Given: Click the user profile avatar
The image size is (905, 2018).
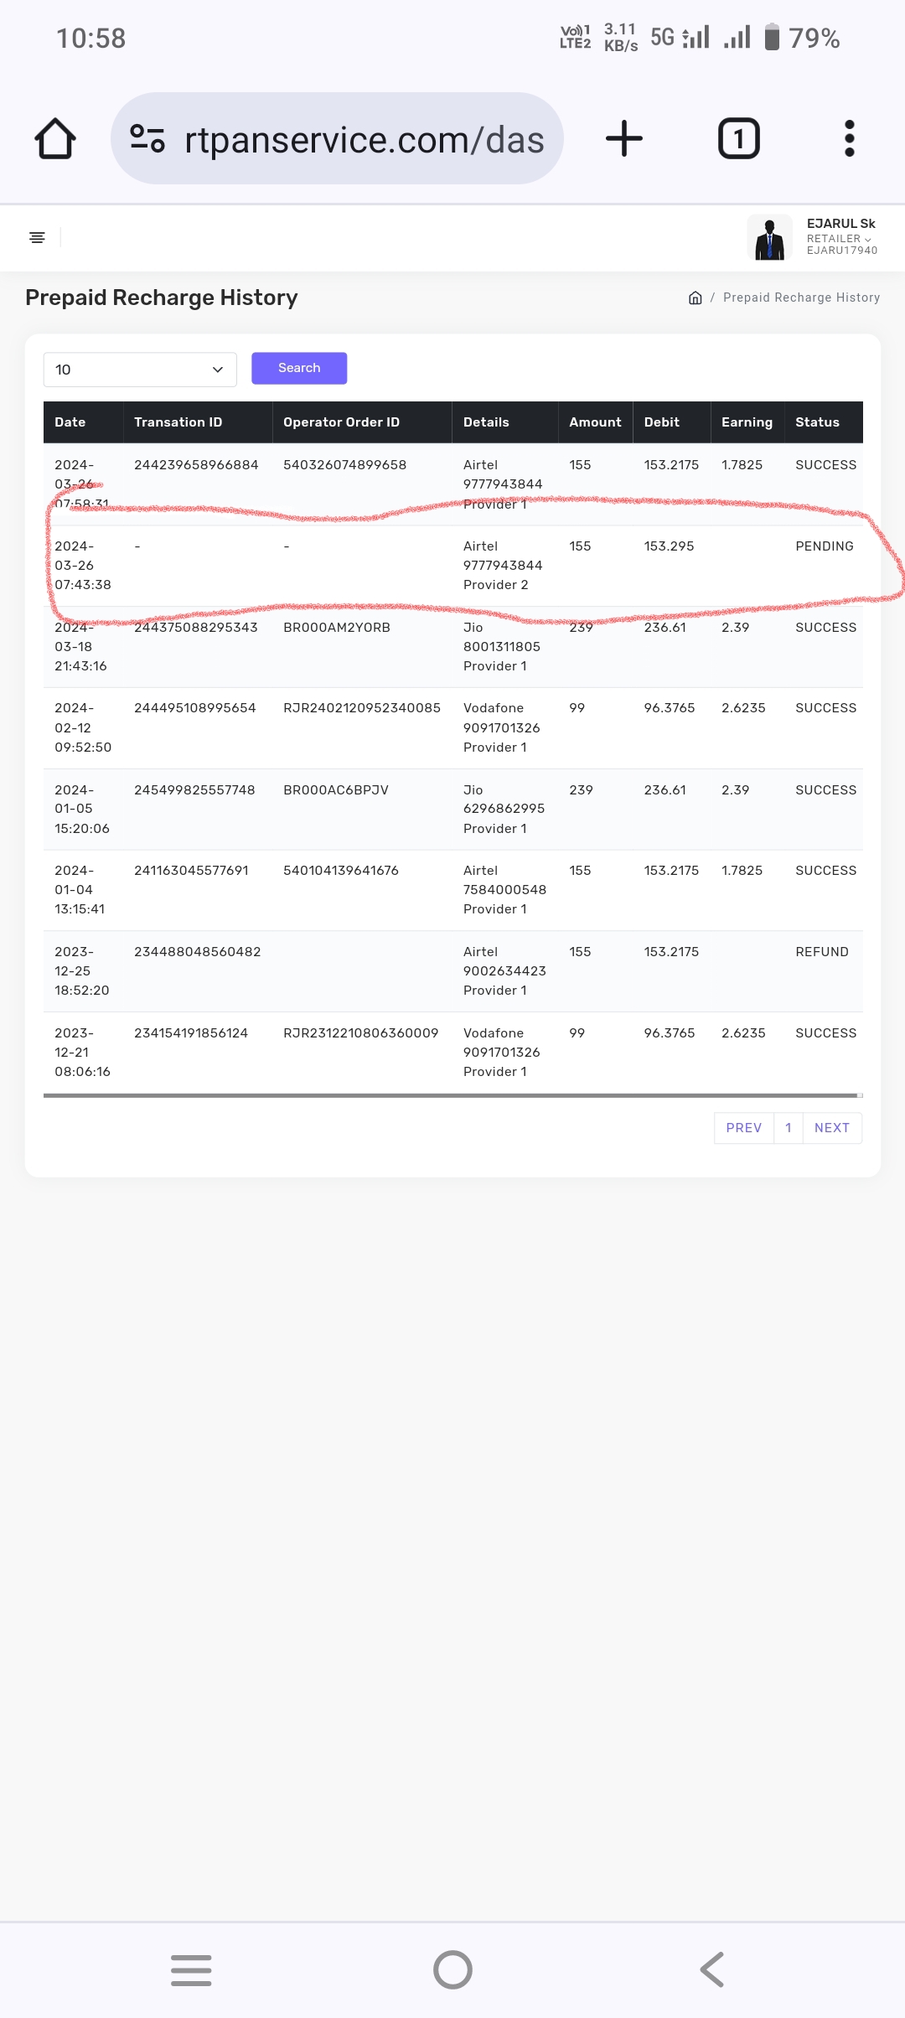Looking at the screenshot, I should coord(769,237).
